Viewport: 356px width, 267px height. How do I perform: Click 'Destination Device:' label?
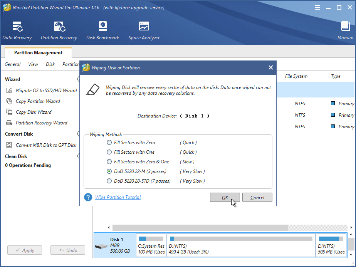157,116
